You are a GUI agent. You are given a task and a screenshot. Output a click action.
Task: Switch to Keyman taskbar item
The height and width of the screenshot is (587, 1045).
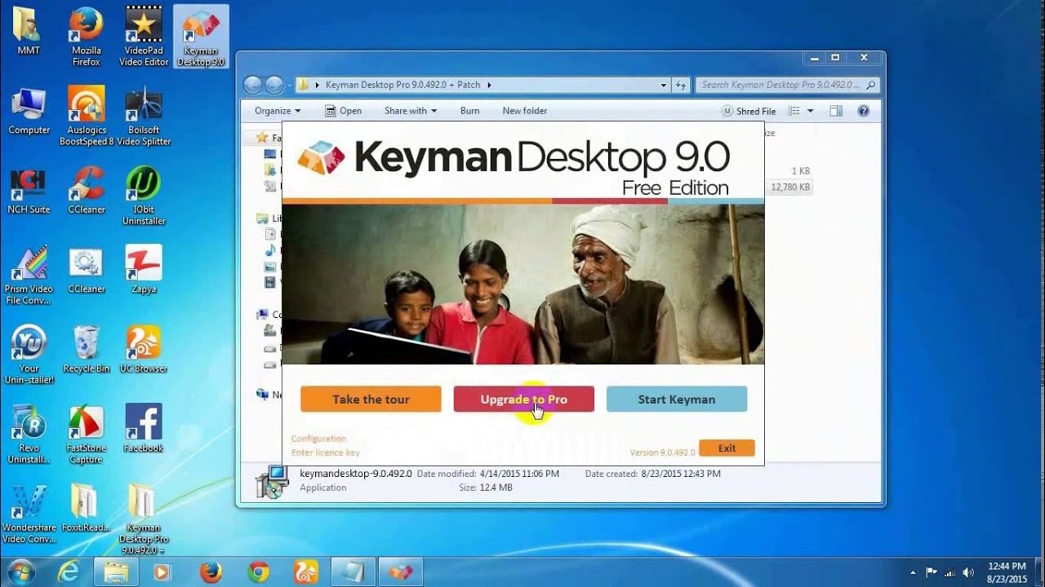click(402, 572)
